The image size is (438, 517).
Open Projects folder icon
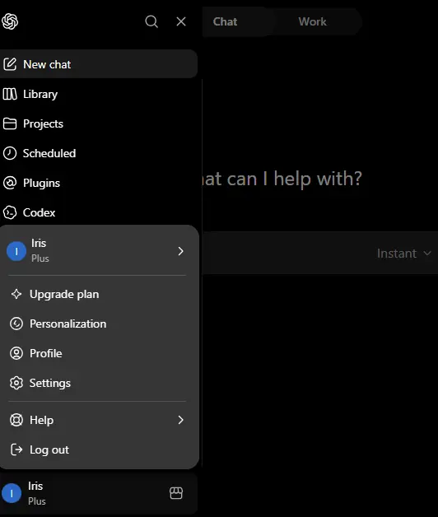pyautogui.click(x=10, y=123)
